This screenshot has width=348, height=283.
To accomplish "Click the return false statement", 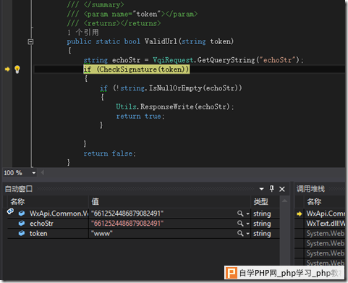I will [x=110, y=153].
